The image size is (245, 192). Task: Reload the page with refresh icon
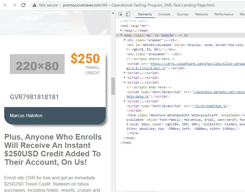tap(23, 5)
